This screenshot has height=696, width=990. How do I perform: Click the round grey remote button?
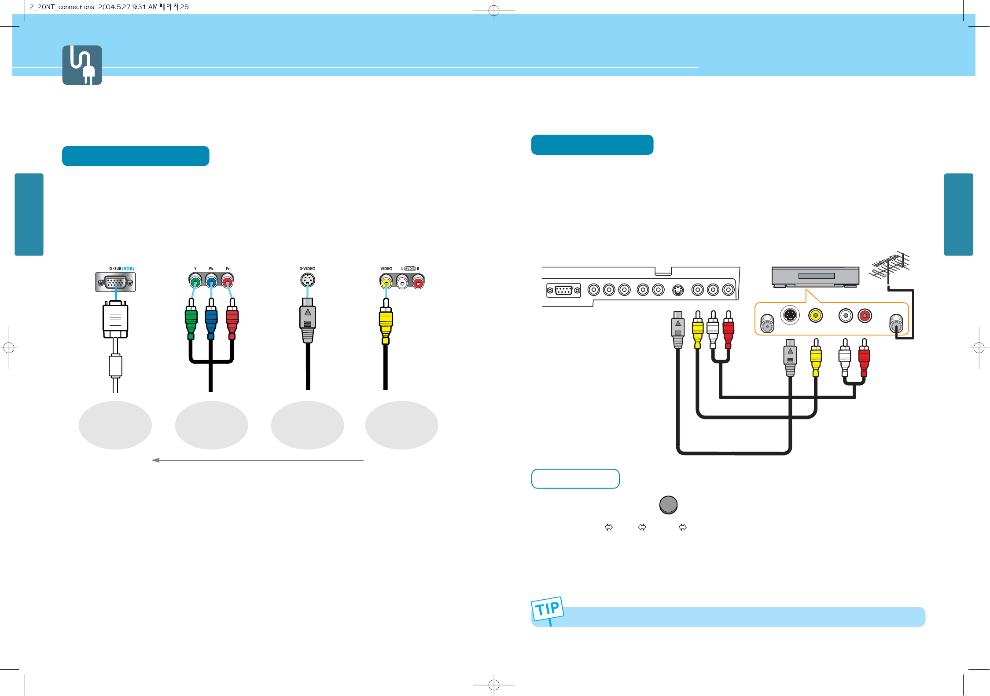click(x=668, y=505)
